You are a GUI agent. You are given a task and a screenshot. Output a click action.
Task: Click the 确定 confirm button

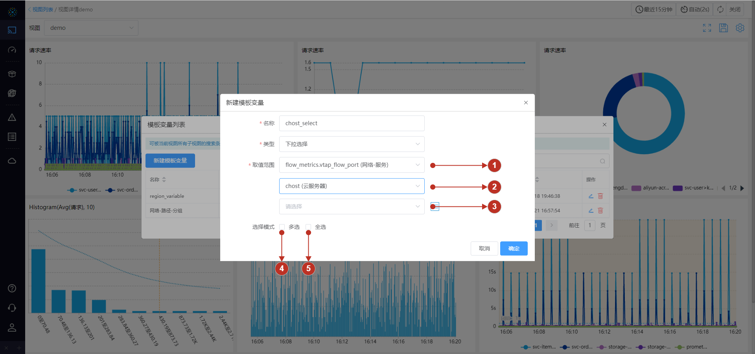(514, 248)
